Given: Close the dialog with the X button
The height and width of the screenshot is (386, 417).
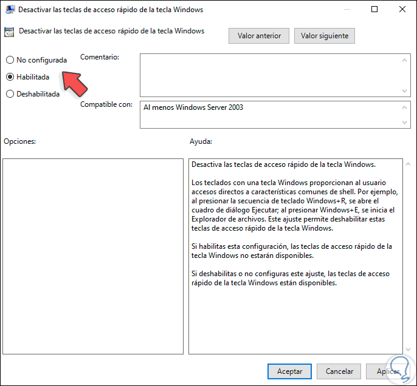Looking at the screenshot, I should click(402, 9).
